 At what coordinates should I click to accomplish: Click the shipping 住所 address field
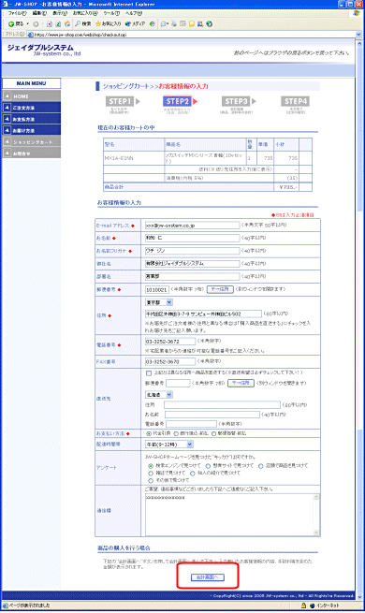[x=222, y=404]
